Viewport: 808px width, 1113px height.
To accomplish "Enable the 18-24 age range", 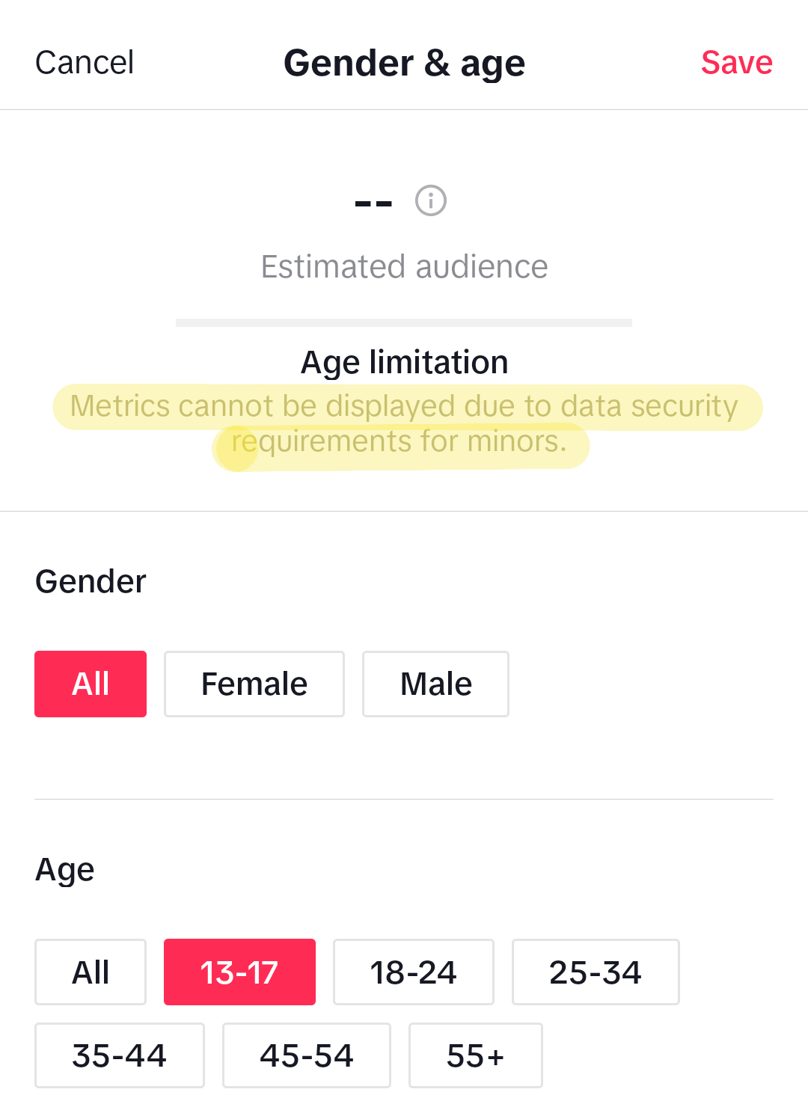I will point(413,972).
